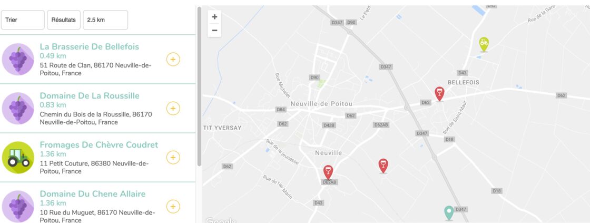Change the 2.5 km distance filter
This screenshot has width=590, height=223.
tap(105, 20)
